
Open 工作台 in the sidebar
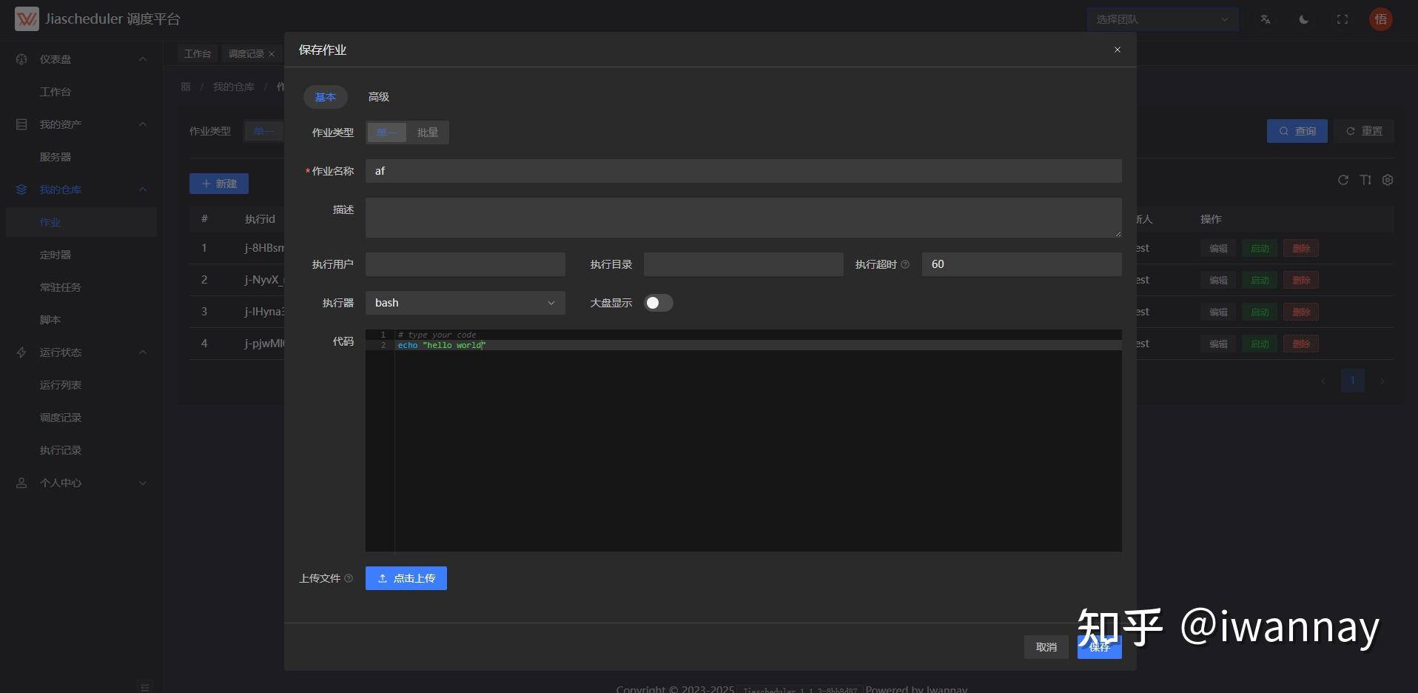point(56,92)
